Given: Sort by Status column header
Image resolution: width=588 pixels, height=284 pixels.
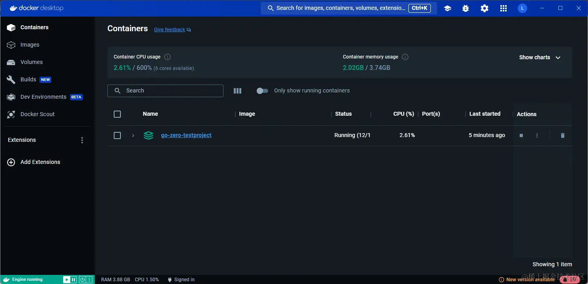Looking at the screenshot, I should point(344,114).
